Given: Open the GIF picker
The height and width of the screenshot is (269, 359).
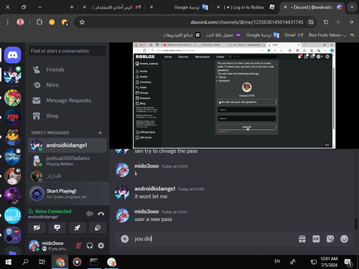Looking at the screenshot, I should click(316, 239).
